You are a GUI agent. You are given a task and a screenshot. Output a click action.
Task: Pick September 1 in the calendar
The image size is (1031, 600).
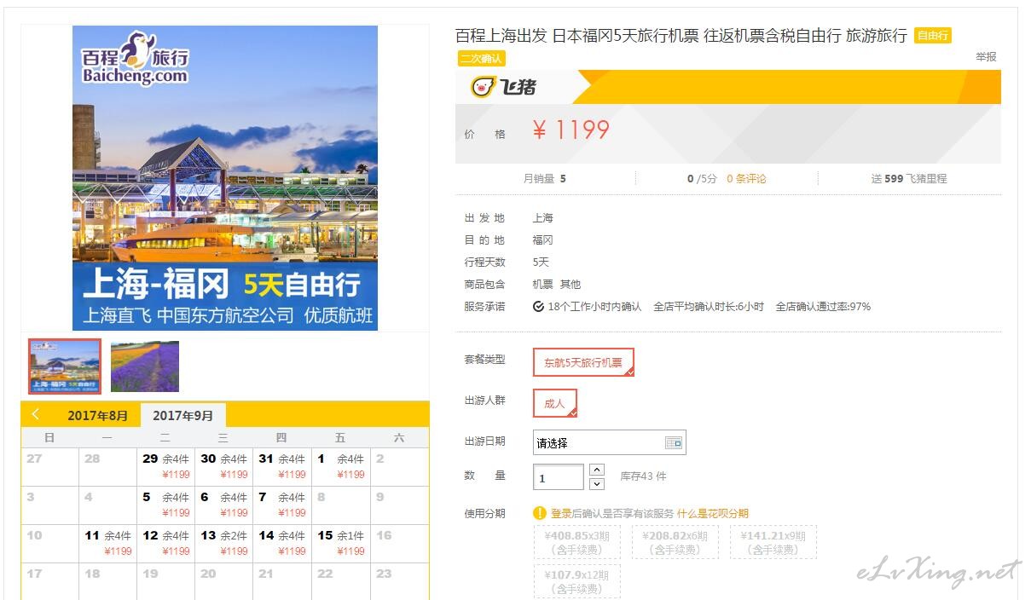coord(340,467)
